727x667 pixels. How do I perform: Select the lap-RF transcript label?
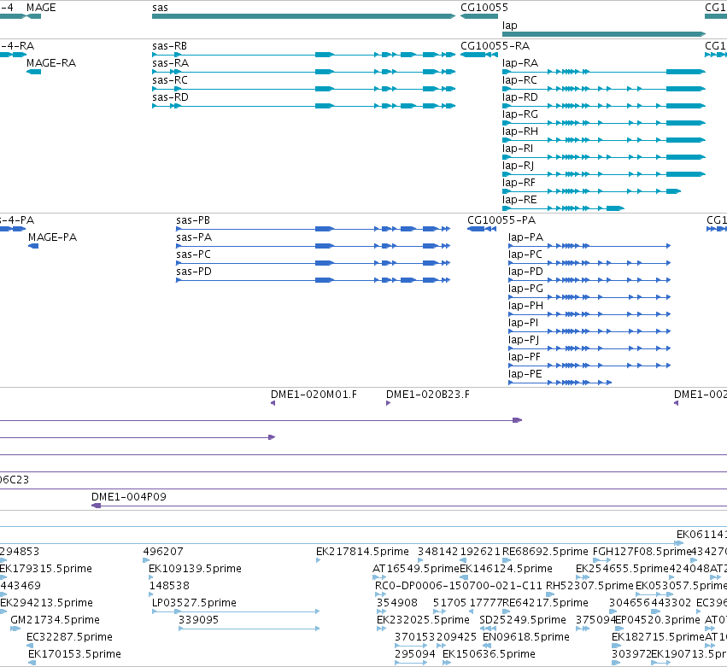tap(519, 183)
